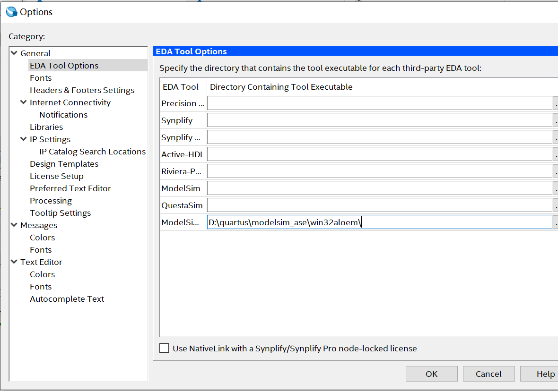Collapse the Text Editor section
558x391 pixels.
[14, 262]
